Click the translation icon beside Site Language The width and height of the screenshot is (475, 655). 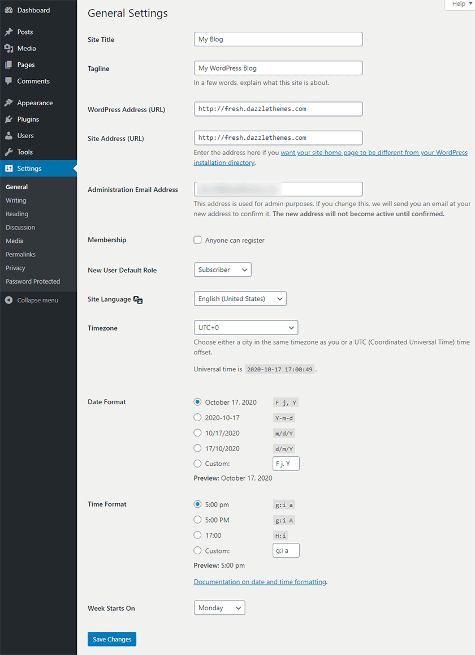[138, 299]
